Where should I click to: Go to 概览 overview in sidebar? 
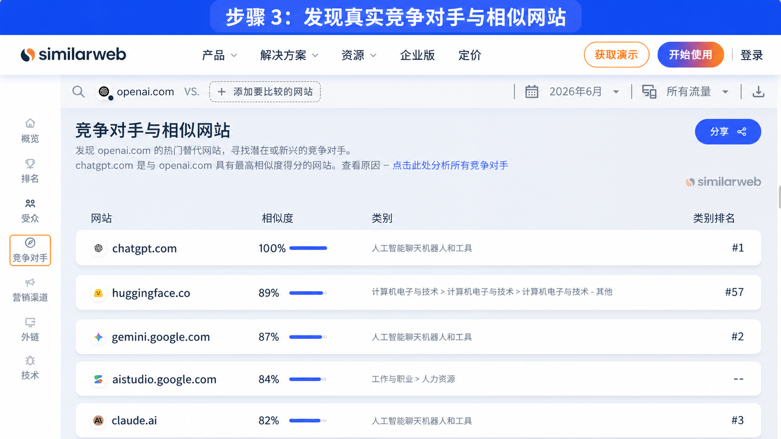[x=30, y=131]
